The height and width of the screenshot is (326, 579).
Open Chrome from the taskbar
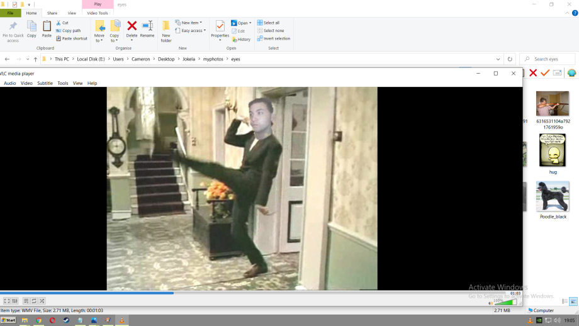click(38, 320)
